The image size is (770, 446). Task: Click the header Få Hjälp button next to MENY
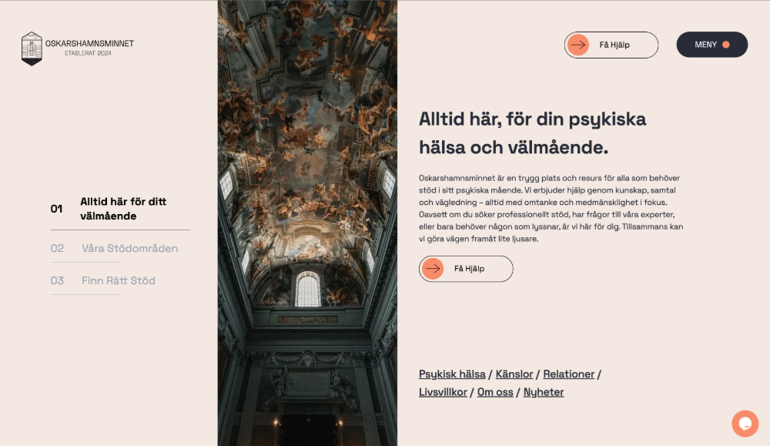(611, 45)
